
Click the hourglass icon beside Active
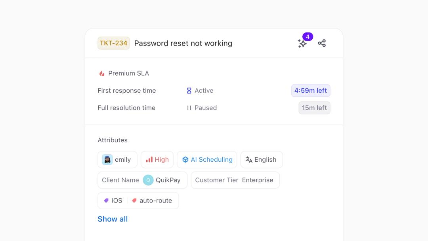coord(188,90)
